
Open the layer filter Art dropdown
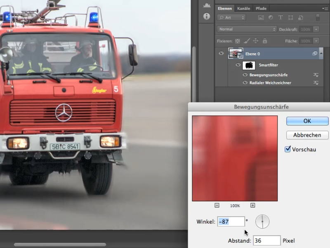click(231, 17)
